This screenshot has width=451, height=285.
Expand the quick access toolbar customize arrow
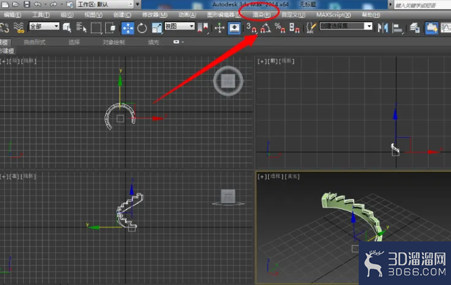(137, 4)
